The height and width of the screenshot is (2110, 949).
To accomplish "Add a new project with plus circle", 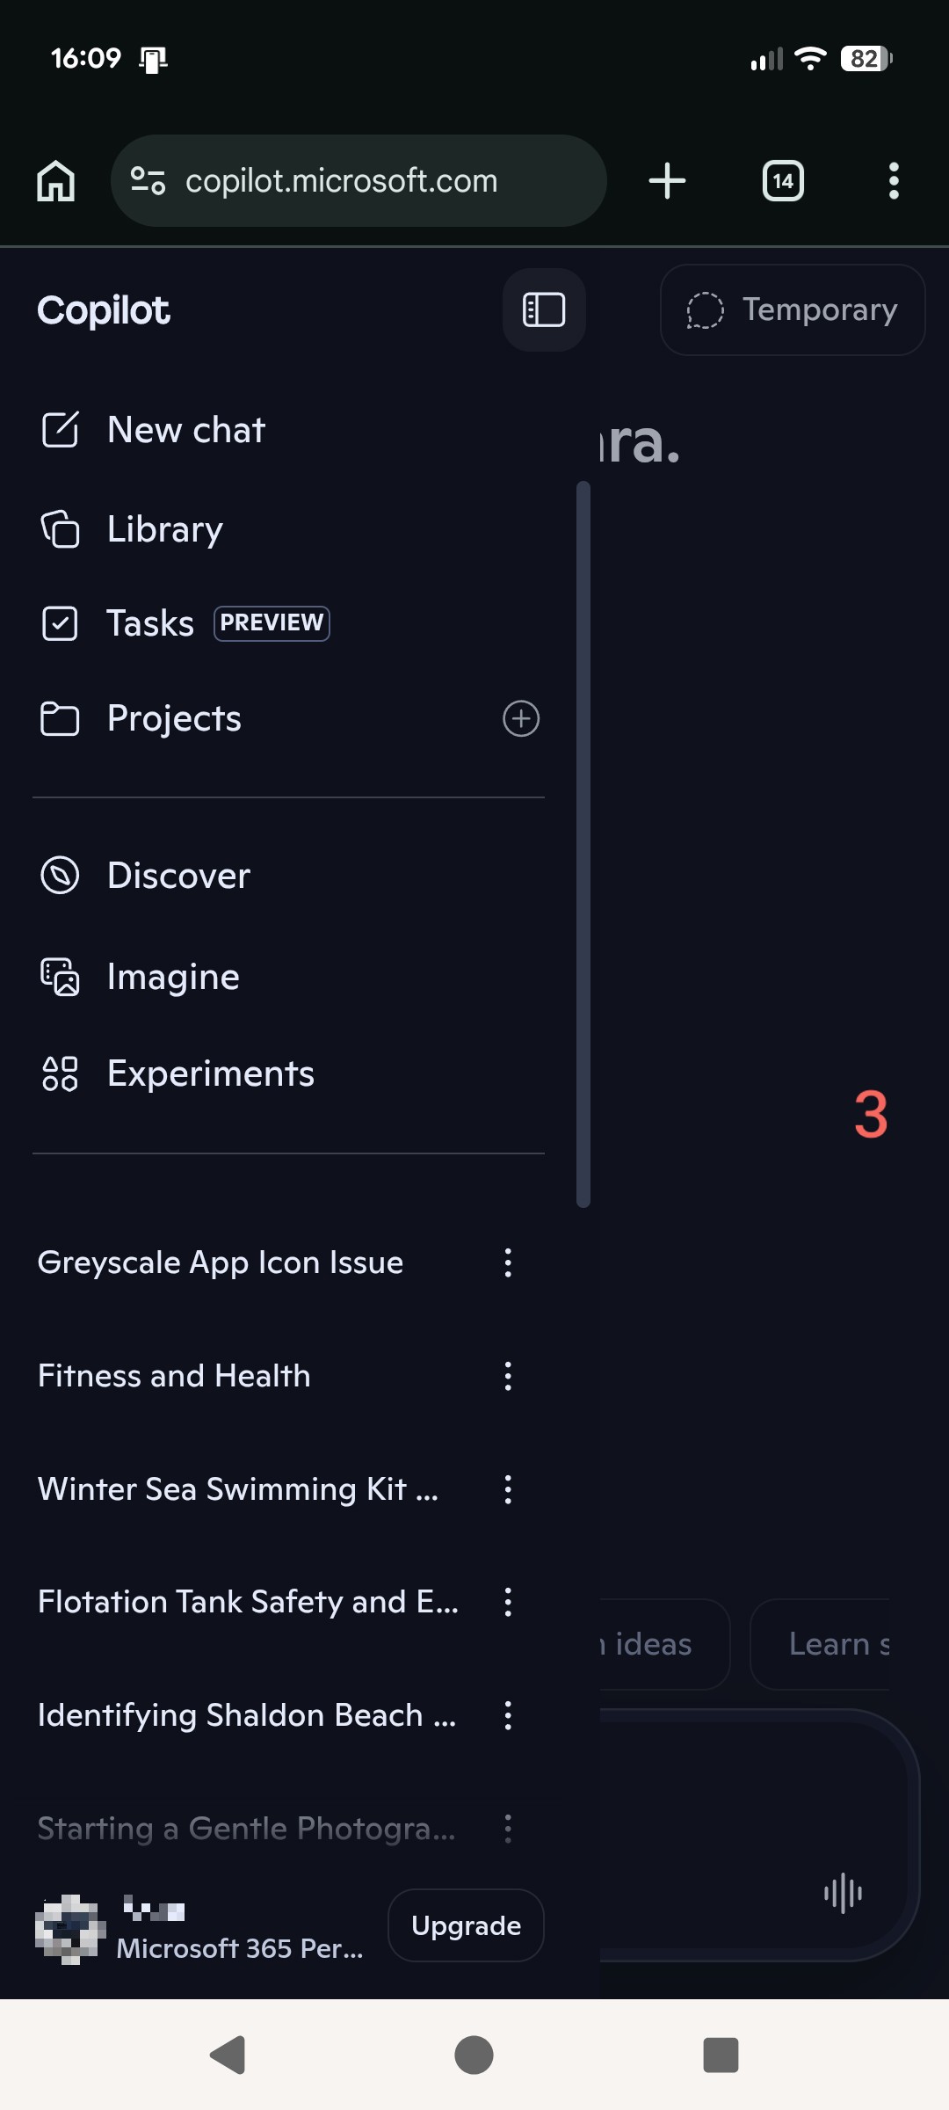I will coord(521,718).
